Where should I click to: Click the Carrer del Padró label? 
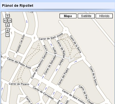pyautogui.click(x=63, y=77)
